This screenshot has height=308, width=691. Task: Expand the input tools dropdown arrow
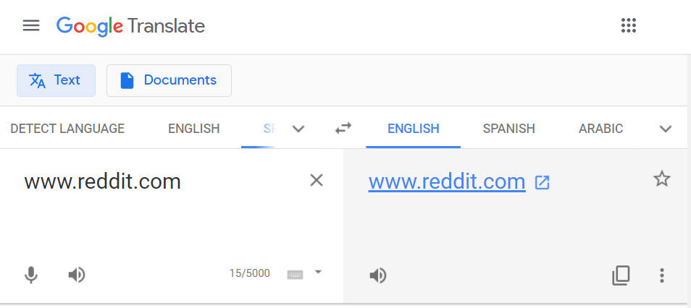tap(318, 271)
